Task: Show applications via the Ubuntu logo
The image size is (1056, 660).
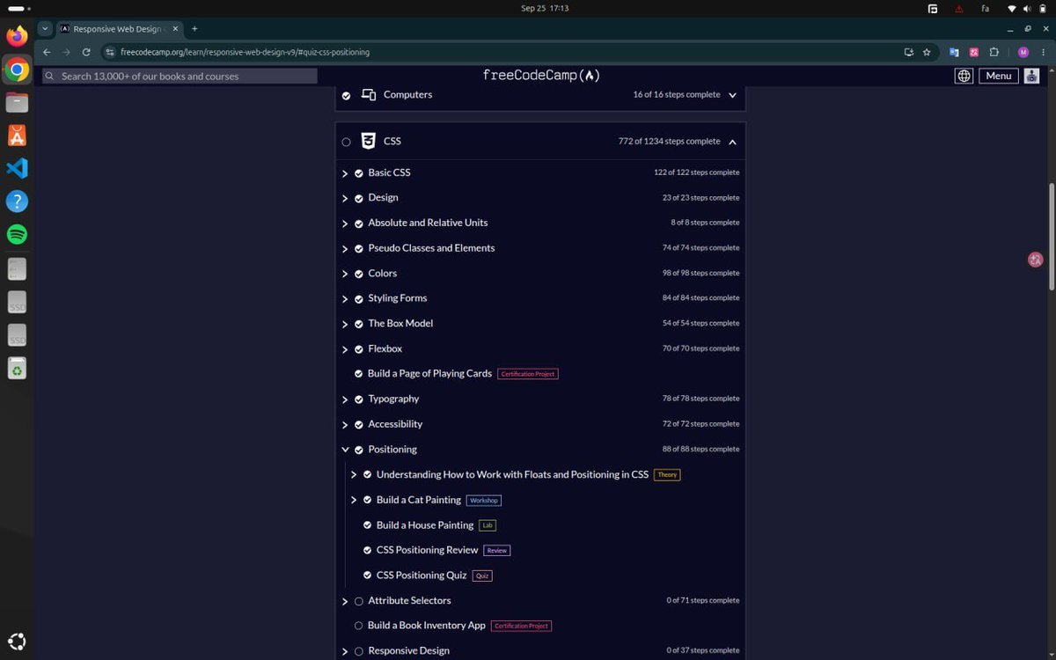Action: pyautogui.click(x=17, y=641)
